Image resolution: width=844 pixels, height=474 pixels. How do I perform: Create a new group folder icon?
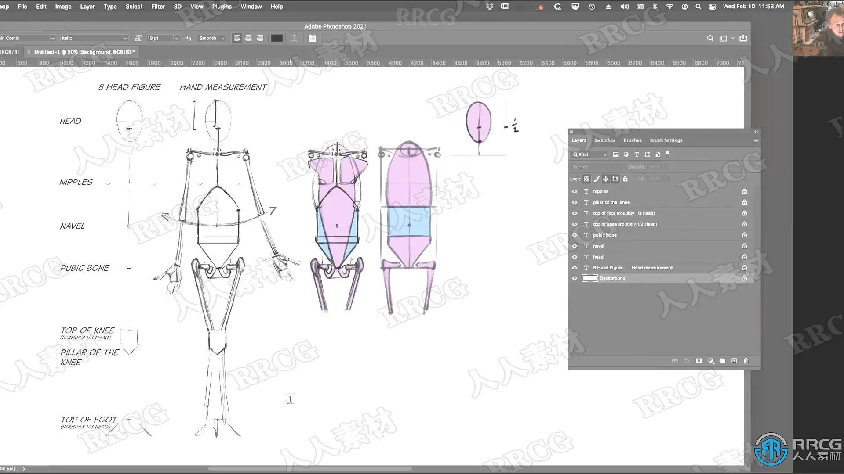pyautogui.click(x=722, y=361)
